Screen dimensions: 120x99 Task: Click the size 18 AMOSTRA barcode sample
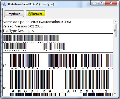pos(31,81)
